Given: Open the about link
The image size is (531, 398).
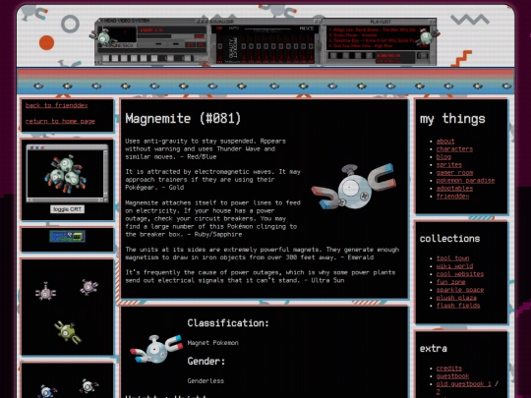Looking at the screenshot, I should 445,142.
